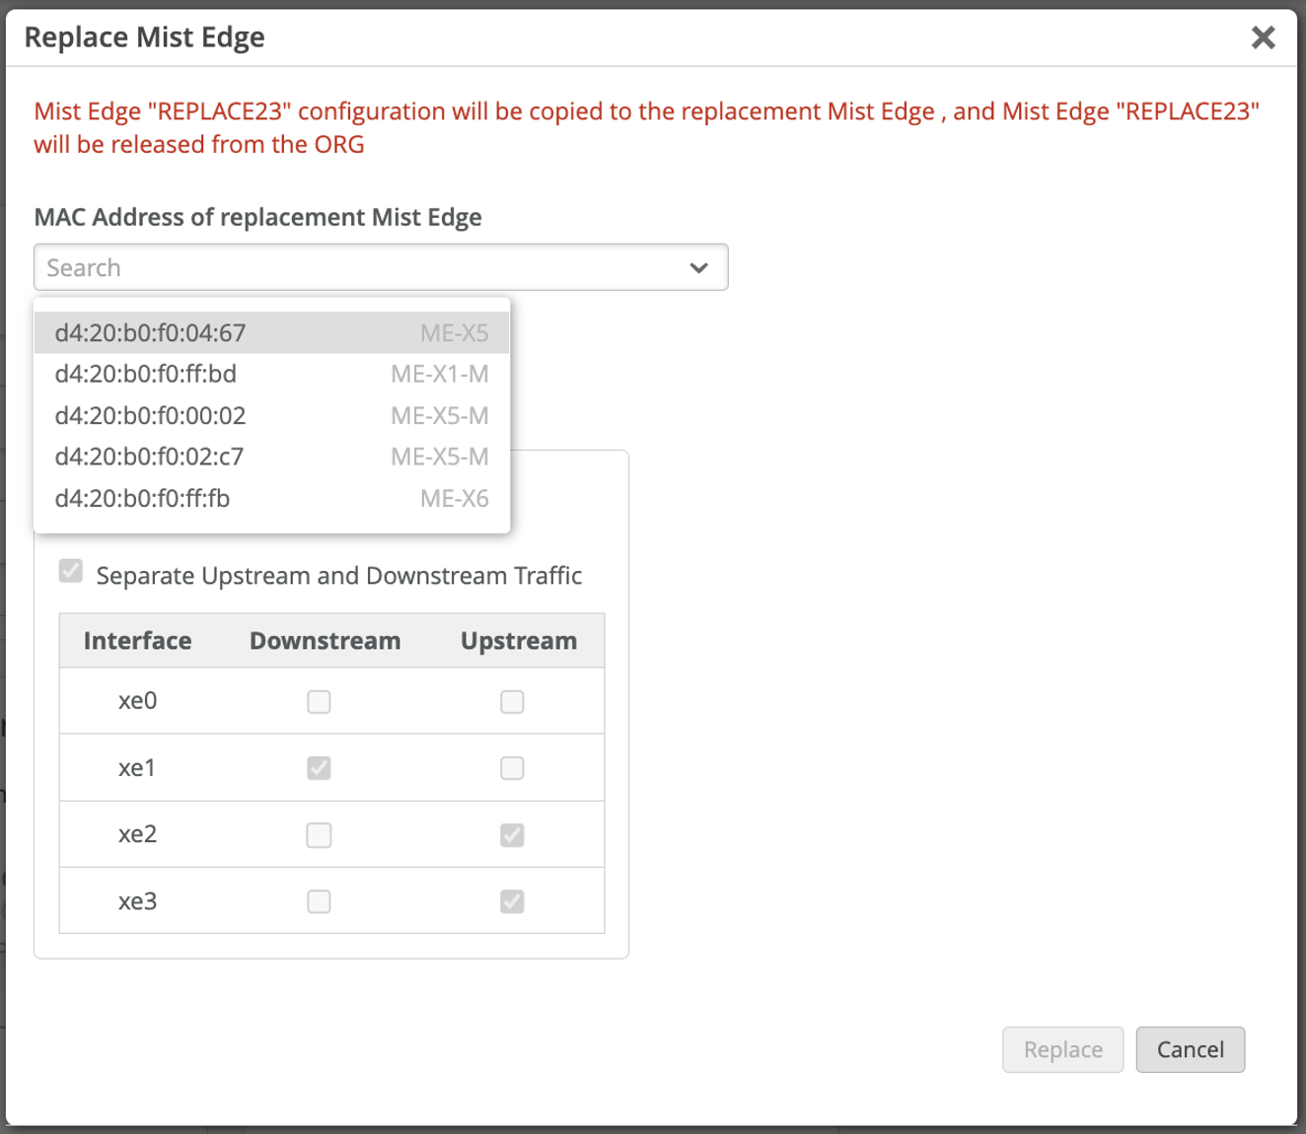
Task: Check Upstream checkbox for xe1
Action: point(512,768)
